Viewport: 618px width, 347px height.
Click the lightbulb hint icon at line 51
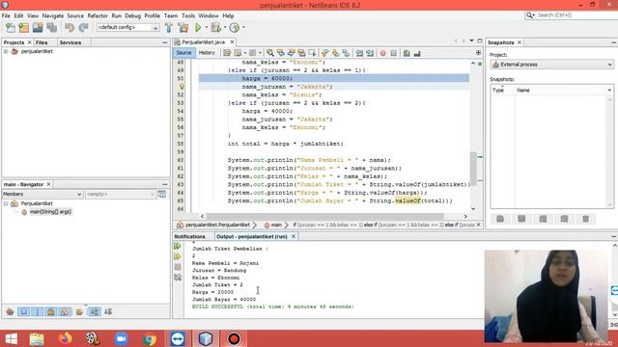click(182, 87)
